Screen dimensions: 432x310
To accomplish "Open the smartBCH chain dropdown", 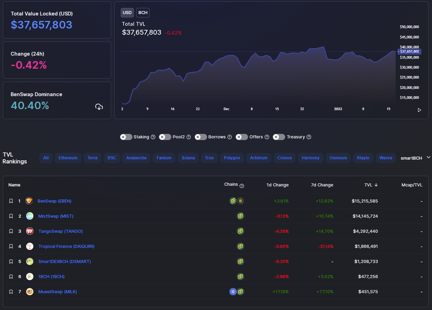I will (414, 158).
